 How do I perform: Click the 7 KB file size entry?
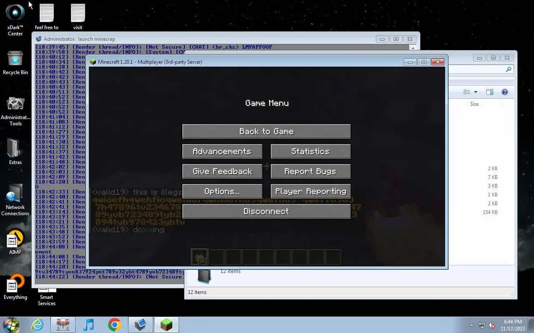(493, 177)
